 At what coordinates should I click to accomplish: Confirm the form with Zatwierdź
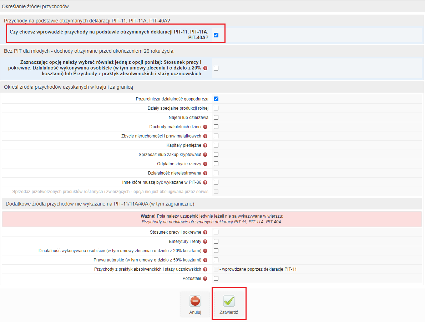click(x=229, y=304)
